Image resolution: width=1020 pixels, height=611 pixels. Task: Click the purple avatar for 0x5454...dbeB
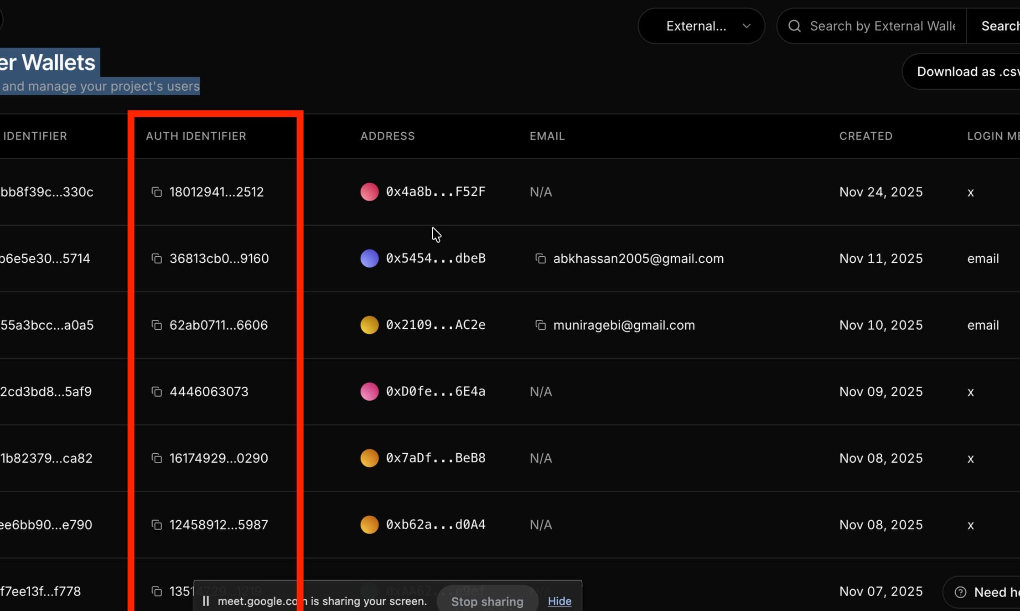tap(369, 259)
